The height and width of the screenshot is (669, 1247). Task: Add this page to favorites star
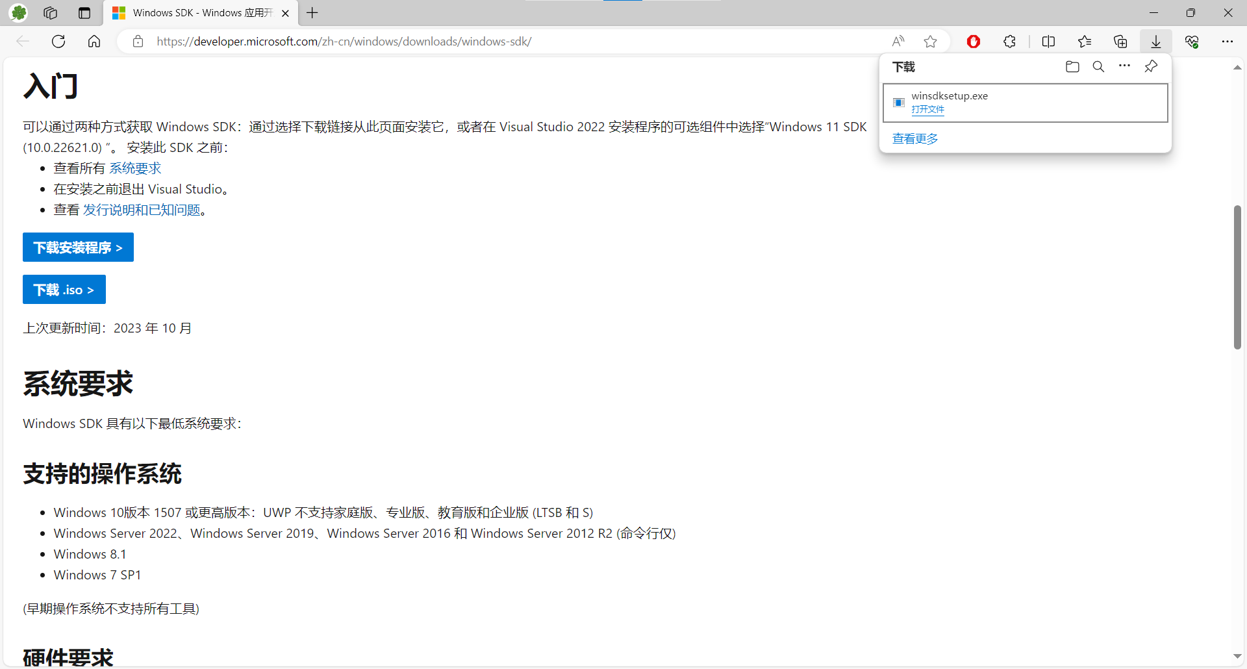tap(930, 42)
